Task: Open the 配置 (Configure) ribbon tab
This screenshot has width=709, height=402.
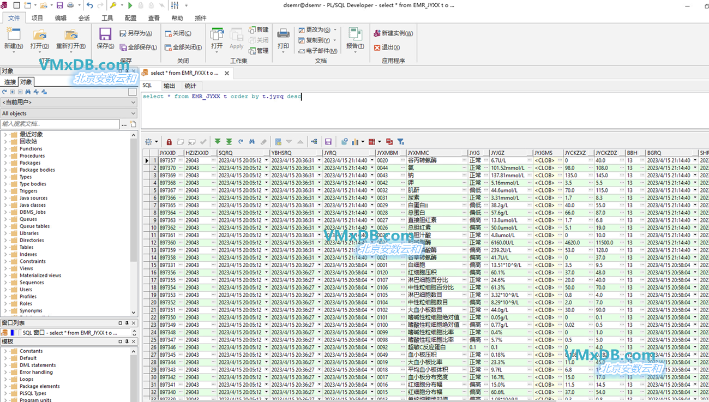Action: click(131, 18)
